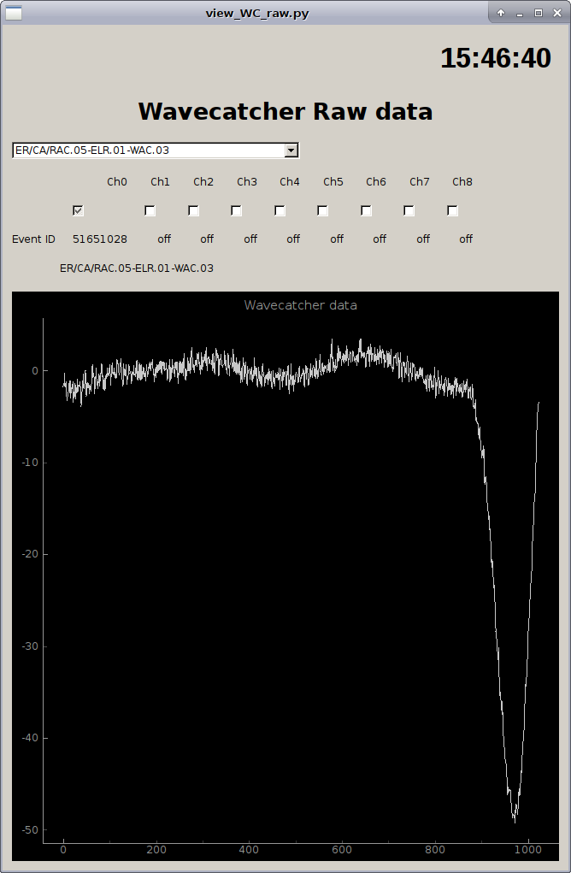This screenshot has width=571, height=873.
Task: Enable the Ch1 channel checkbox
Action: tap(150, 210)
